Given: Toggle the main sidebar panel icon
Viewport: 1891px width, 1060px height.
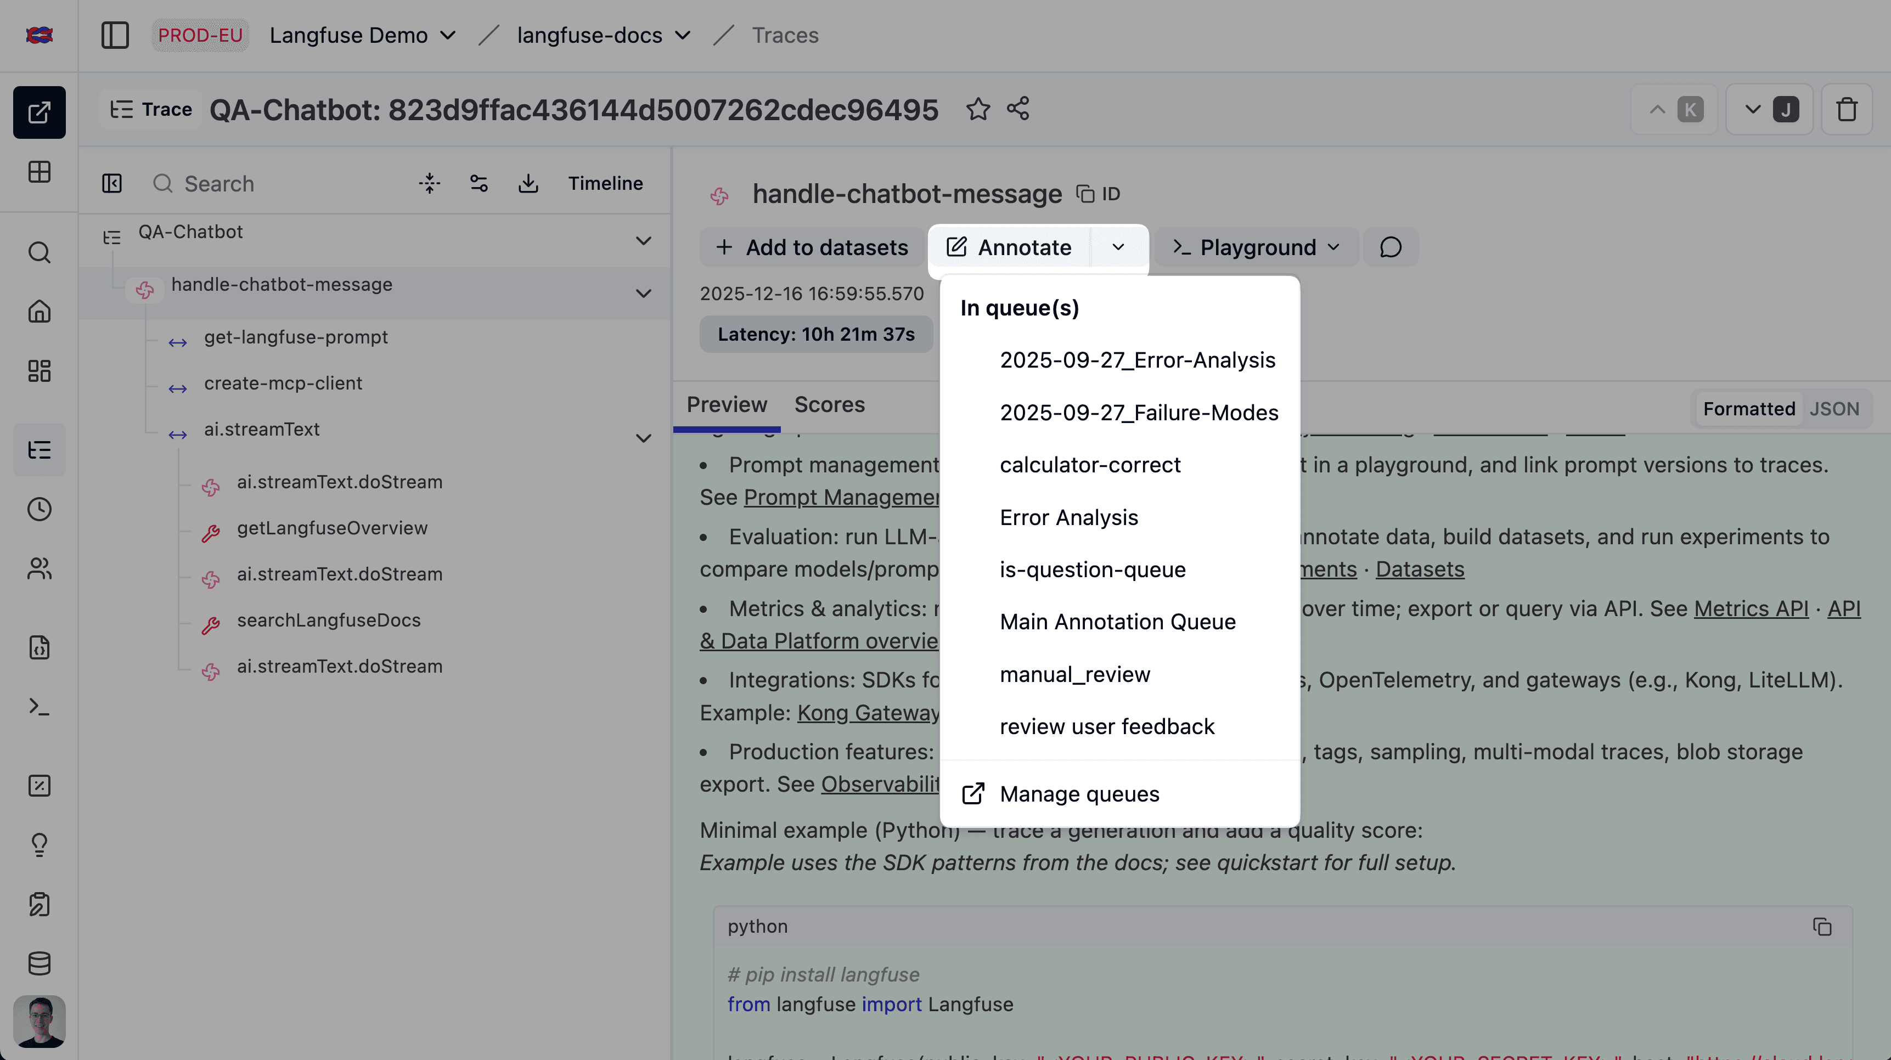Looking at the screenshot, I should [115, 35].
